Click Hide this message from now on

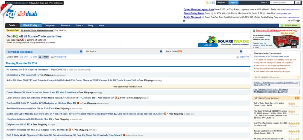[x=266, y=77]
